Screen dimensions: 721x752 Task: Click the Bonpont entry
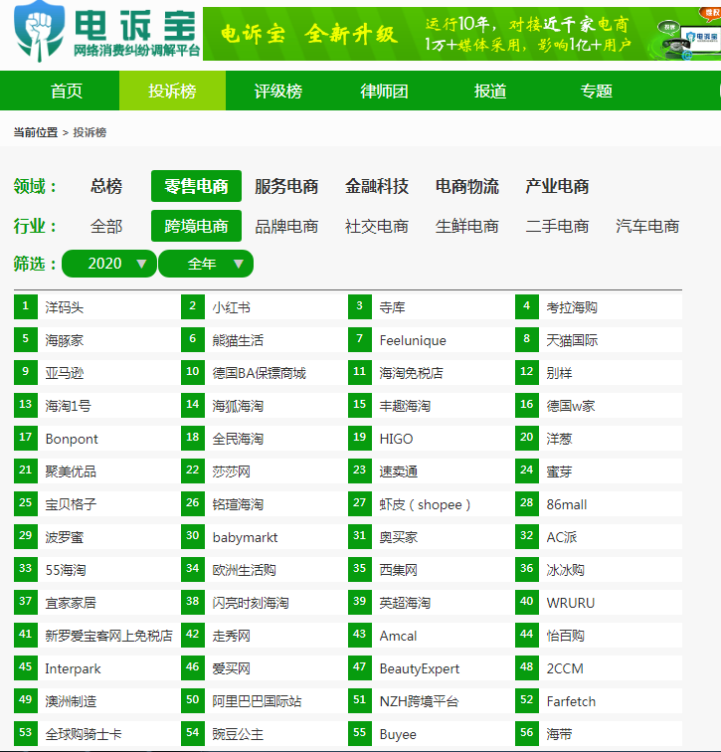click(x=72, y=439)
